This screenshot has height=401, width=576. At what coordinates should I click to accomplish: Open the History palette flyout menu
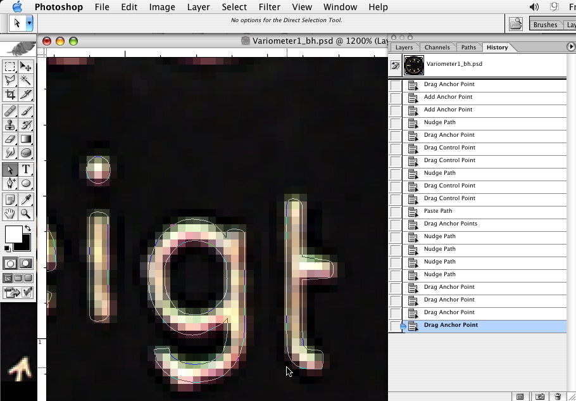pyautogui.click(x=571, y=47)
